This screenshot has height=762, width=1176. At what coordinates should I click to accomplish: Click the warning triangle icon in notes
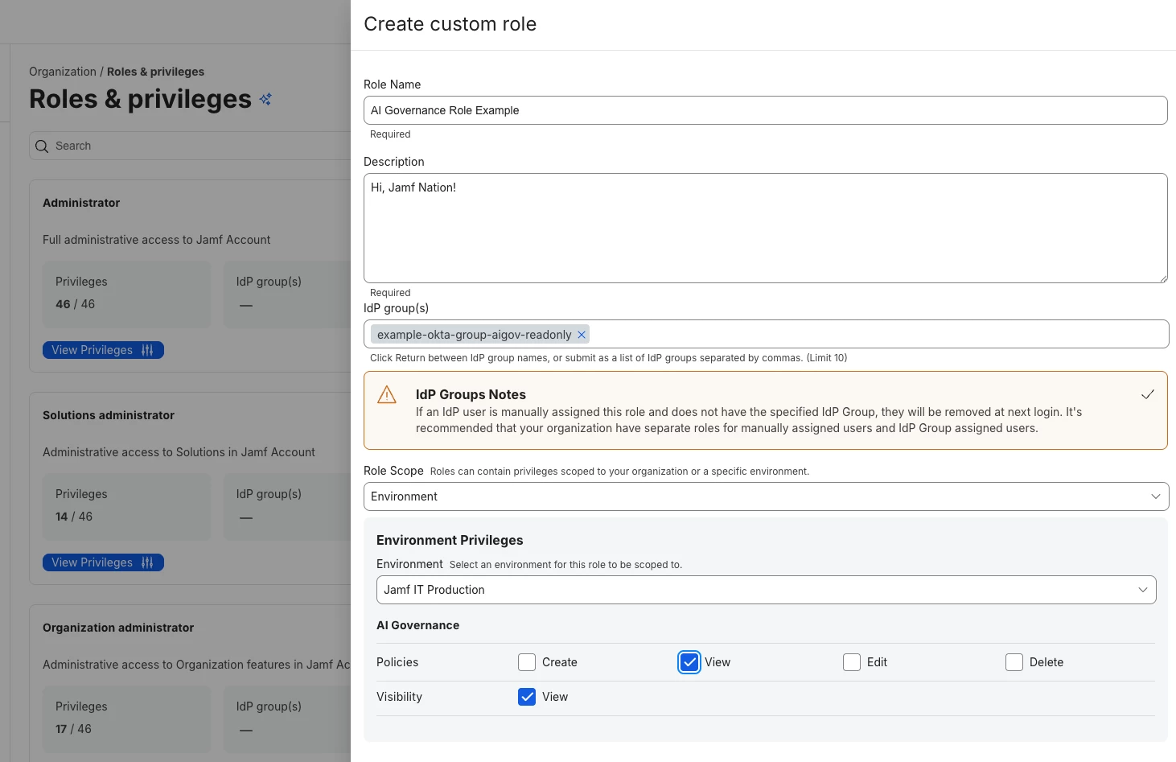(387, 394)
